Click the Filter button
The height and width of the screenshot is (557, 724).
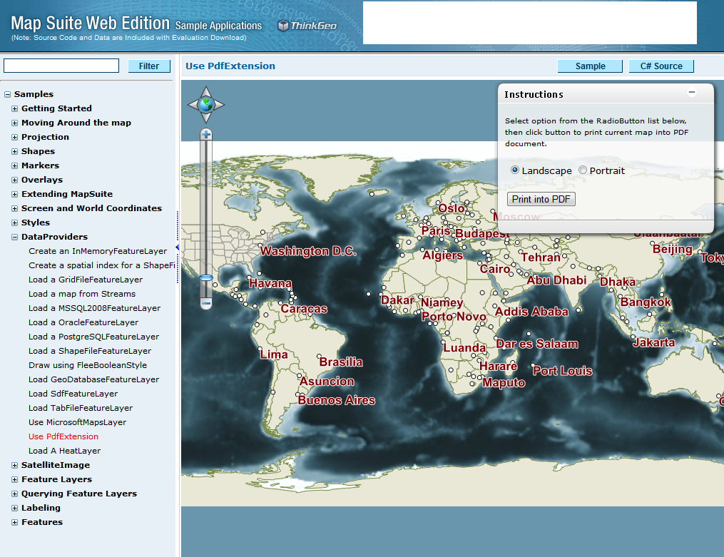coord(149,66)
